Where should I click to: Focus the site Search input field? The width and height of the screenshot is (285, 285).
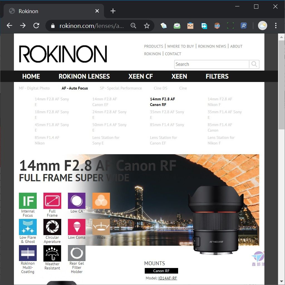point(212,64)
